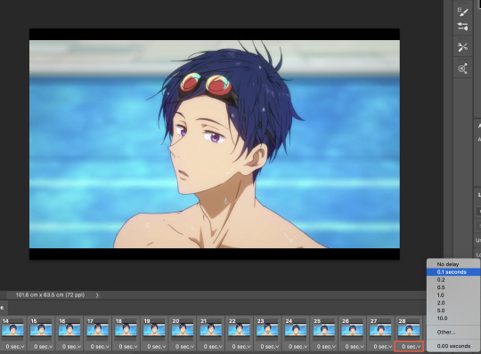Open frame 28 delay dropdown
481x354 pixels.
[x=409, y=346]
